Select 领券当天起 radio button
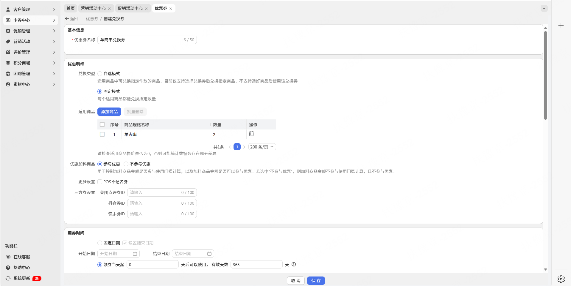 coord(100,265)
